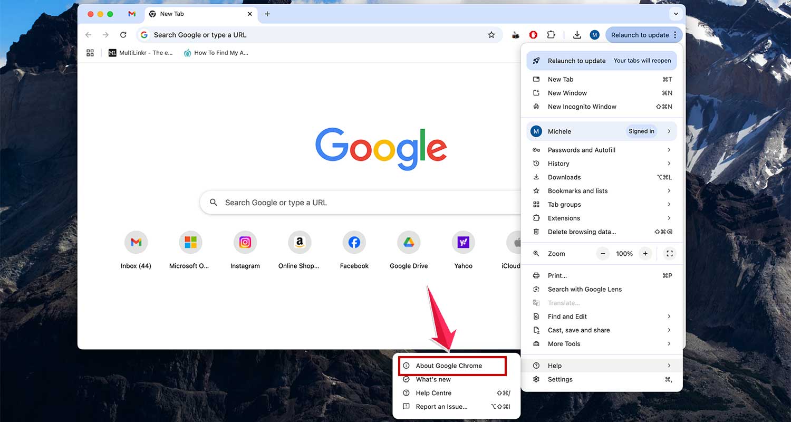Open the Google Drive shortcut icon
This screenshot has height=422, width=791.
(x=408, y=241)
